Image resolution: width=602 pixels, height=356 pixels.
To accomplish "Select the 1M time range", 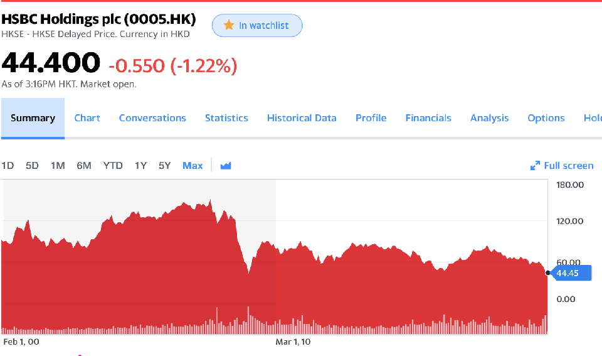I will 58,166.
